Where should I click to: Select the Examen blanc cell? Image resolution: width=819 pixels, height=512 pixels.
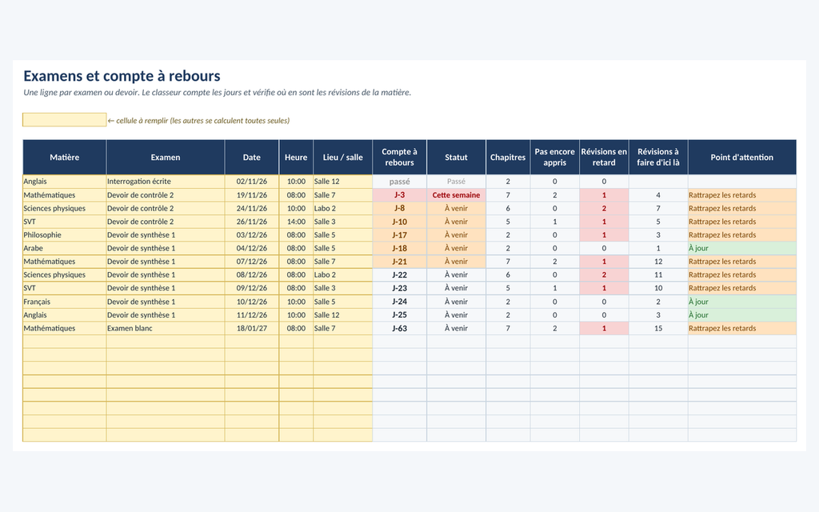point(166,328)
